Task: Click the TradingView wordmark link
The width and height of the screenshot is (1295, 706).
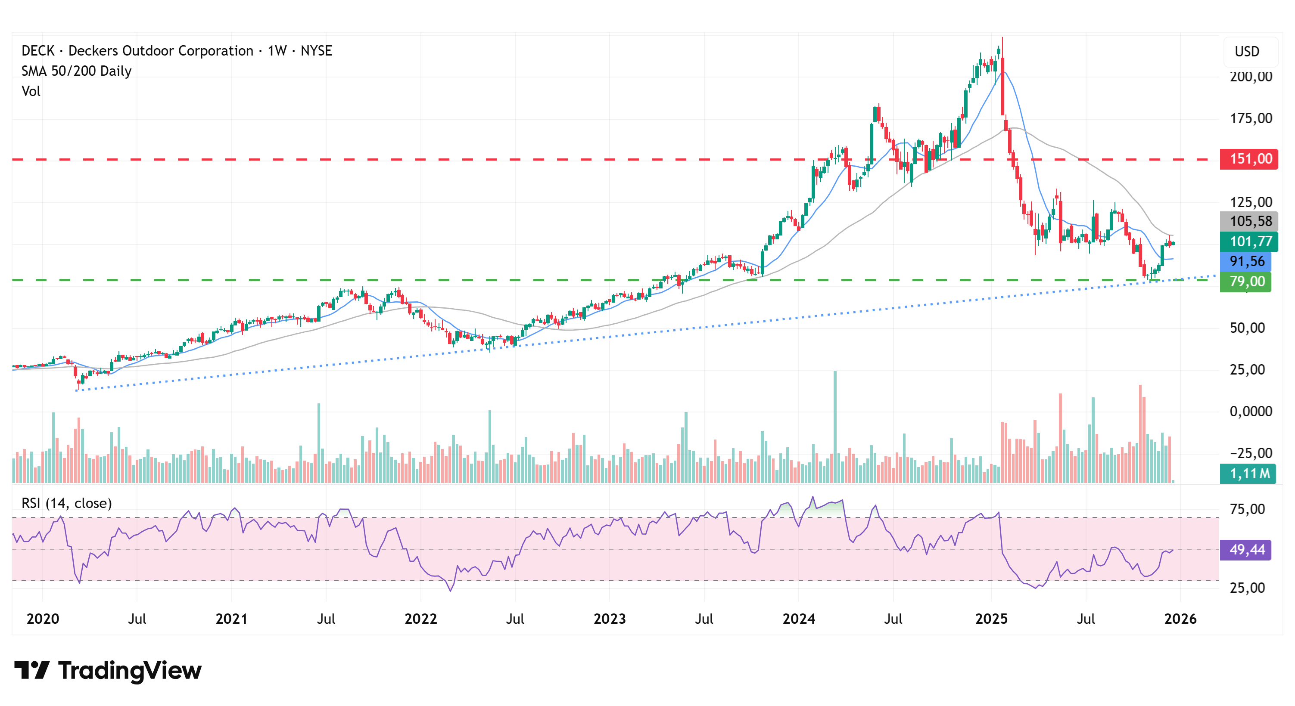Action: (129, 670)
